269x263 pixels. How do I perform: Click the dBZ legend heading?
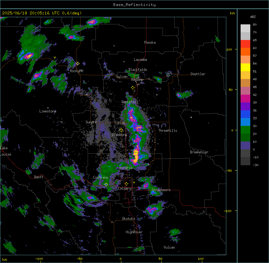pyautogui.click(x=253, y=17)
